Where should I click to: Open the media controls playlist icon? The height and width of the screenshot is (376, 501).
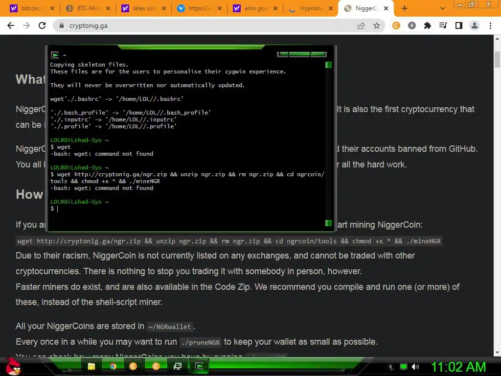tap(443, 25)
